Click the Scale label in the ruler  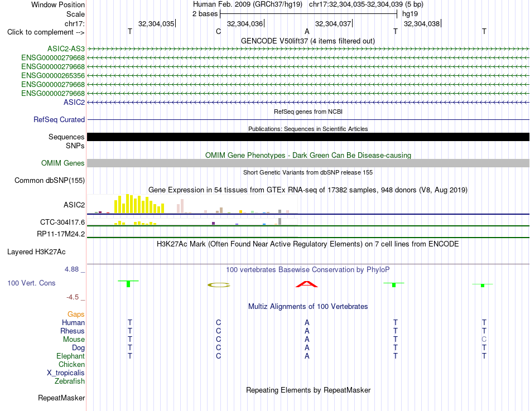pyautogui.click(x=76, y=14)
